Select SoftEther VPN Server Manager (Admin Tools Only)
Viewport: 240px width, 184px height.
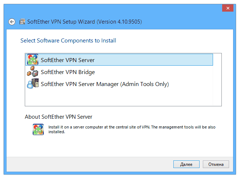105,84
